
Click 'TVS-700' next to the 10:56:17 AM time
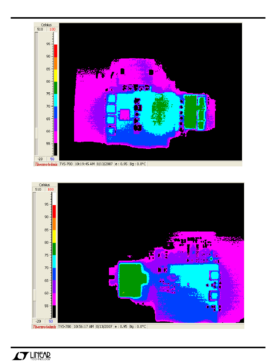click(65, 327)
